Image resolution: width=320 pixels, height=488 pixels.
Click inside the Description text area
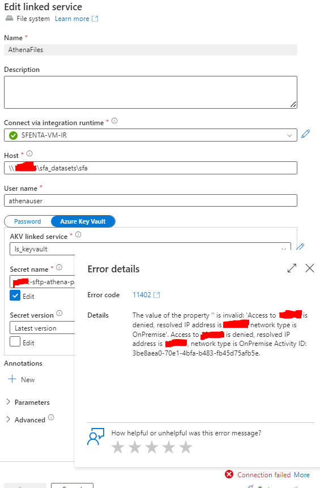click(x=150, y=92)
